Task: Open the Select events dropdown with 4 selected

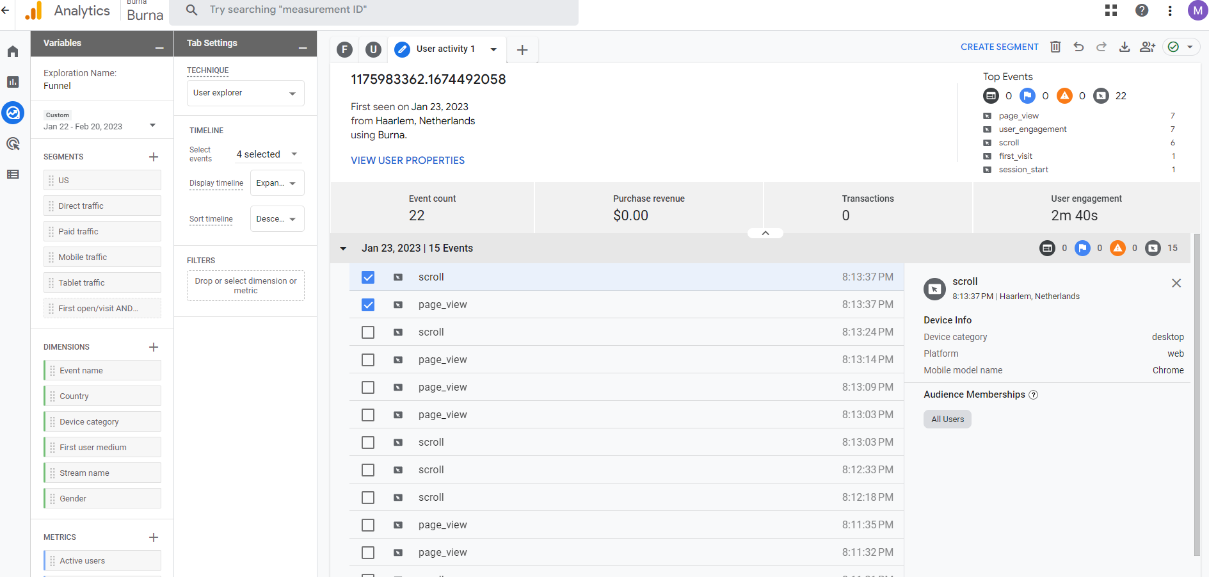Action: 267,154
